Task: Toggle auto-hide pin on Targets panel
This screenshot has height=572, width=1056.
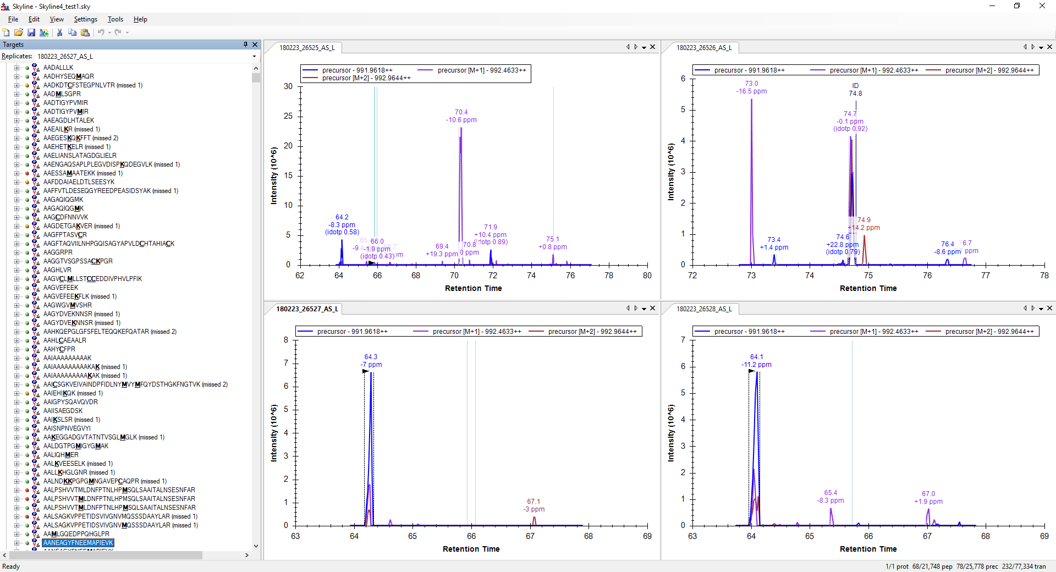Action: click(245, 45)
